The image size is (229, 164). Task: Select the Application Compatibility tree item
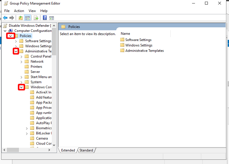click(44, 118)
